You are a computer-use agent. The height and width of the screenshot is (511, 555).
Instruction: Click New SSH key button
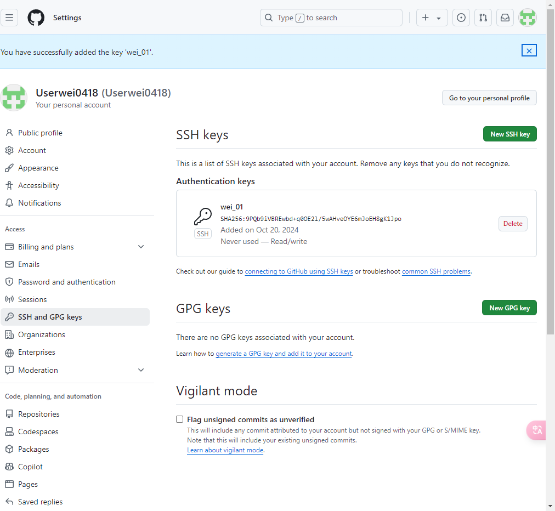(x=509, y=134)
